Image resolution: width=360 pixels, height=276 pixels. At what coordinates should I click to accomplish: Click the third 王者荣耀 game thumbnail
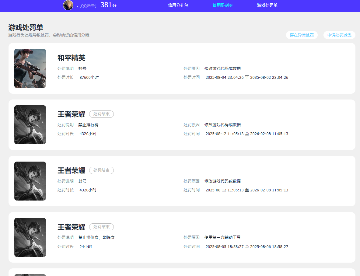[30, 237]
